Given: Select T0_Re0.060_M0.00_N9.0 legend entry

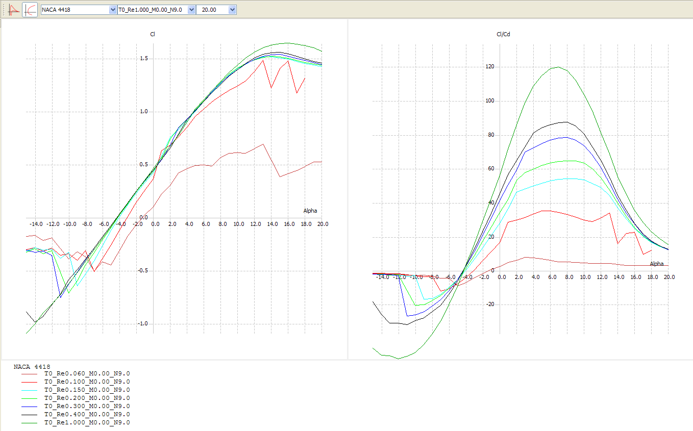Looking at the screenshot, I should (x=87, y=373).
